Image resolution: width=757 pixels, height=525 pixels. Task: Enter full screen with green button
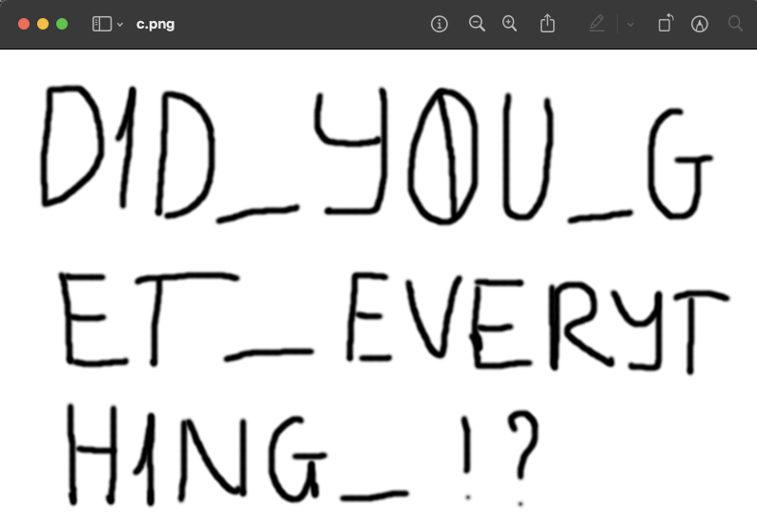click(x=62, y=24)
